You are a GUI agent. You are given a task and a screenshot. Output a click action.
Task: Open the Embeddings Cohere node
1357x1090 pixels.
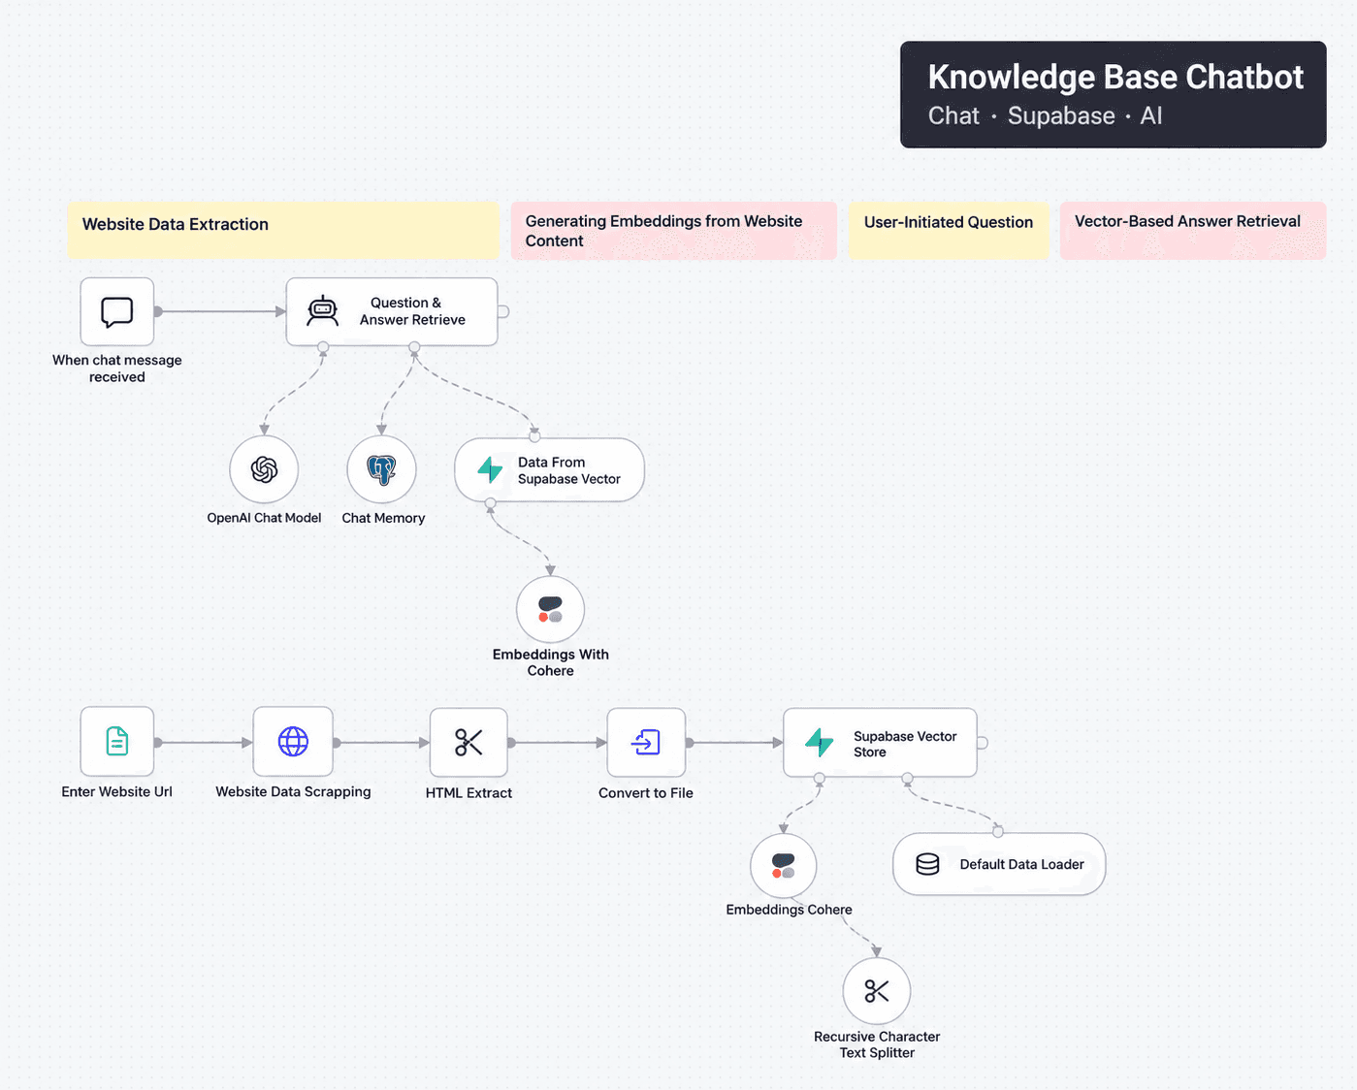pyautogui.click(x=784, y=865)
